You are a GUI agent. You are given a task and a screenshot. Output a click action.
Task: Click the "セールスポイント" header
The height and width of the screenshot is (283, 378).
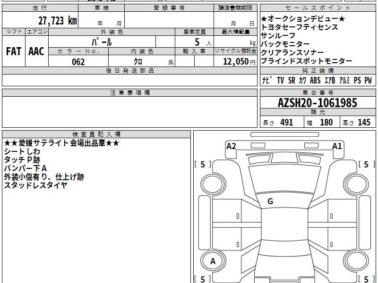tap(318, 8)
